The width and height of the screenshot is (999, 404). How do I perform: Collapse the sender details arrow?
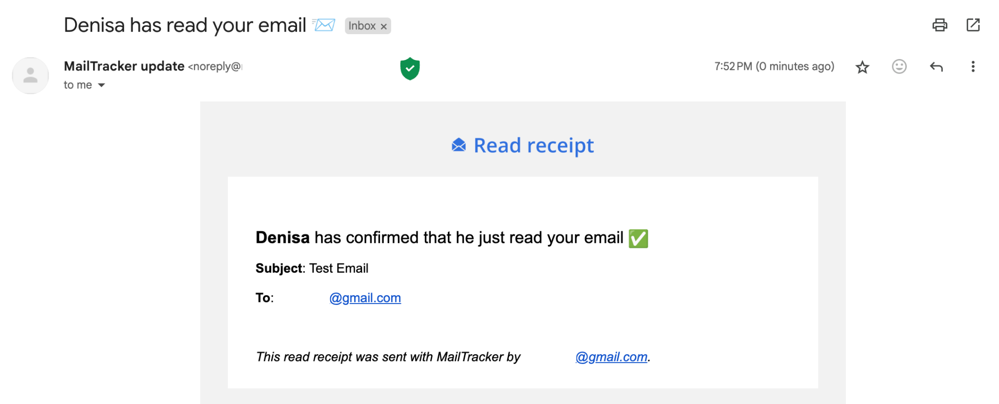tap(101, 85)
